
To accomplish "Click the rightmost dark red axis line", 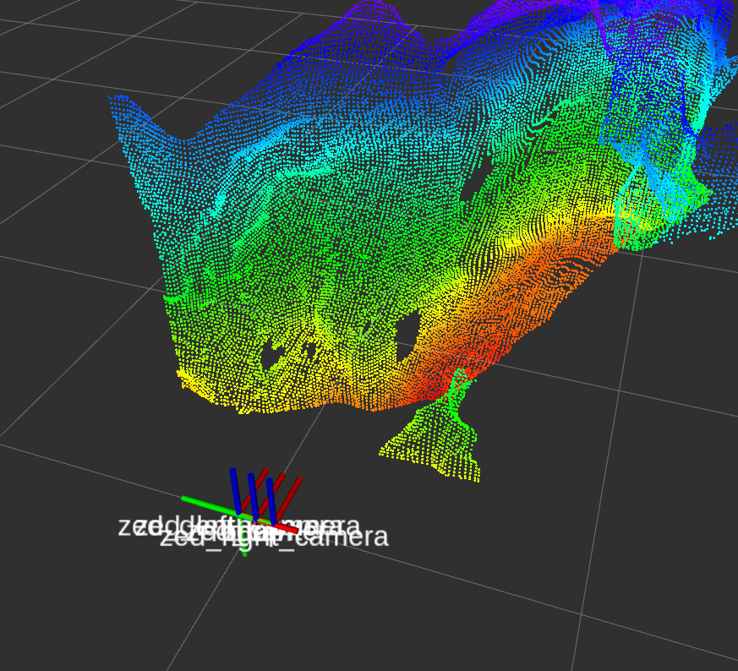I will [292, 494].
